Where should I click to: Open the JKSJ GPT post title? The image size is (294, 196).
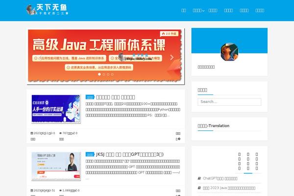click(130, 154)
